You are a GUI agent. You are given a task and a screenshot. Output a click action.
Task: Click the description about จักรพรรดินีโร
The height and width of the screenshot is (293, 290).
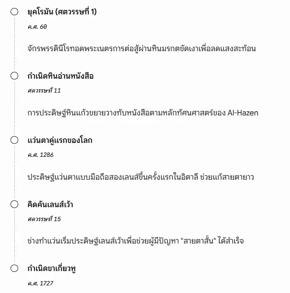[x=142, y=49]
